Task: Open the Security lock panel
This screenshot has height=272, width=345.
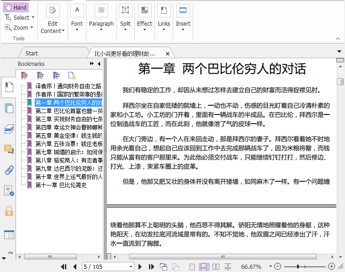Action: [x=9, y=211]
